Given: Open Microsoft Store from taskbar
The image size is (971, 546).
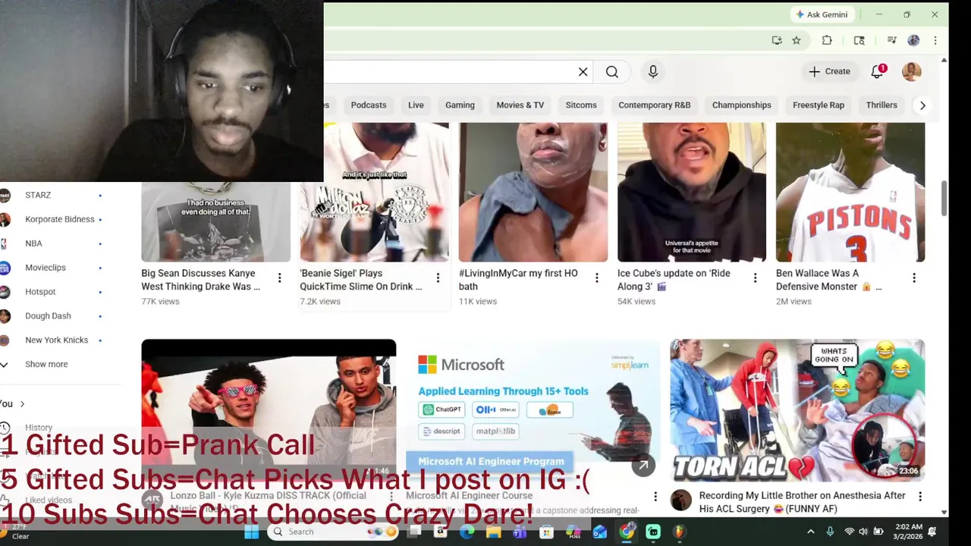Looking at the screenshot, I should 546,532.
